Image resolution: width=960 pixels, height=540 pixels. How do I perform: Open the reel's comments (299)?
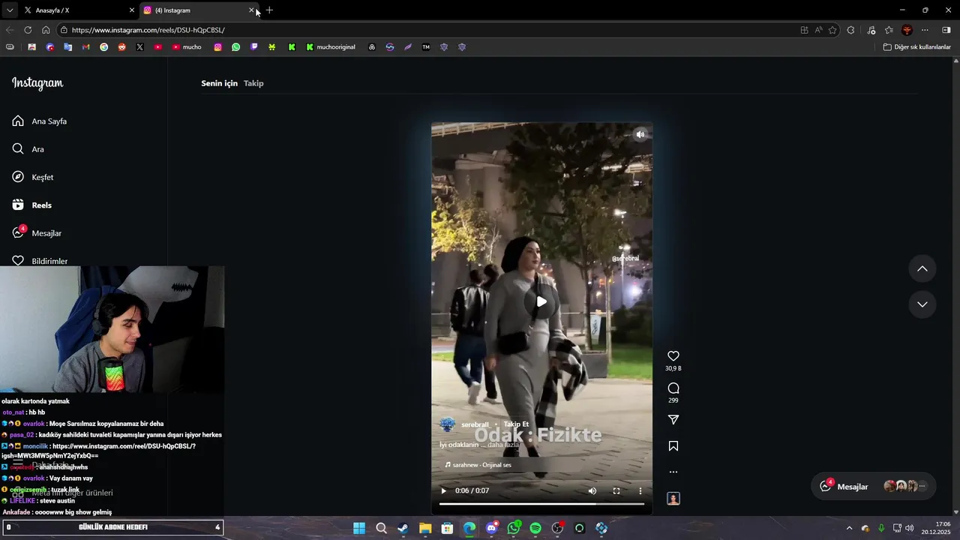pyautogui.click(x=673, y=388)
